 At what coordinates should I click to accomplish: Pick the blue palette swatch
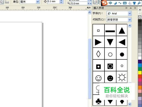(x=140, y=65)
